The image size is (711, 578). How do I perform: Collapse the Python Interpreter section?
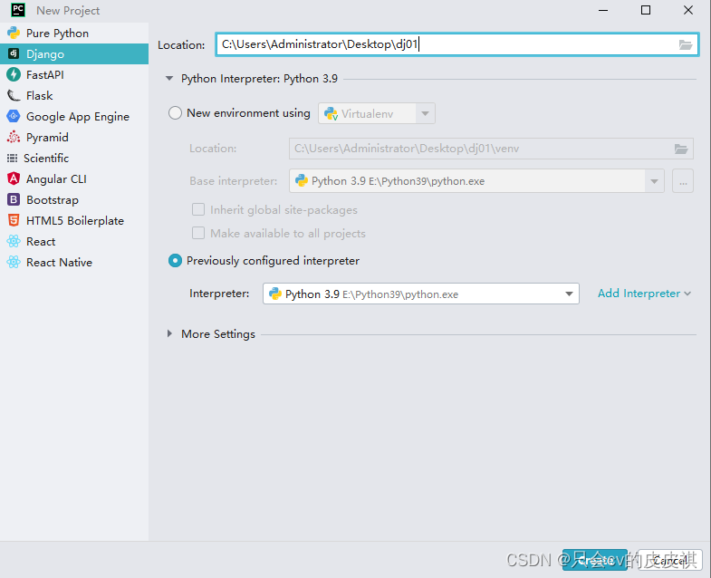point(169,79)
